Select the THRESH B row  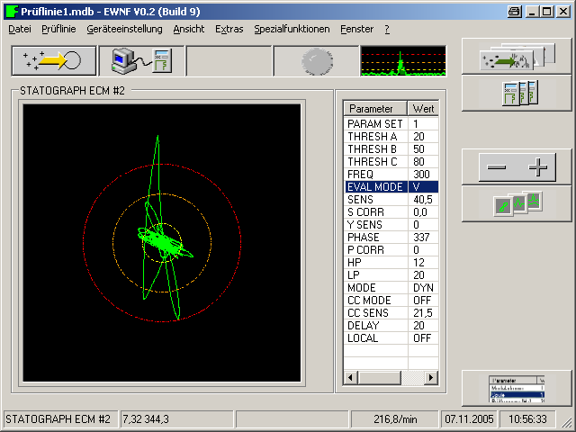coord(391,149)
